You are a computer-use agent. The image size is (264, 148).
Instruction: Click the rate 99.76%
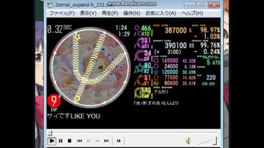(210, 45)
